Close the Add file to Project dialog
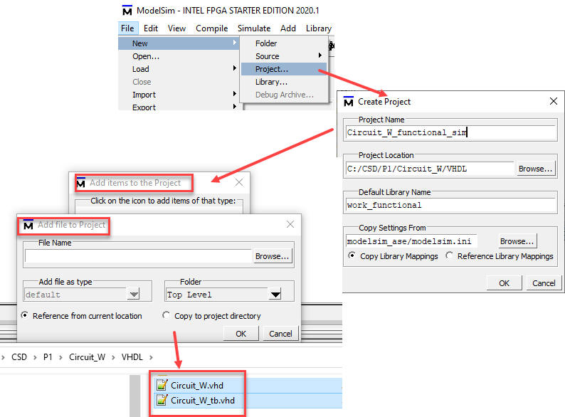565x417 pixels. 290,225
